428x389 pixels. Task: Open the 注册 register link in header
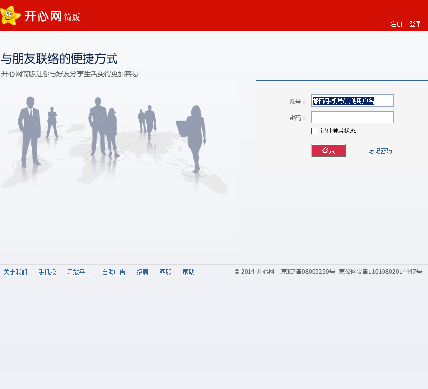396,24
